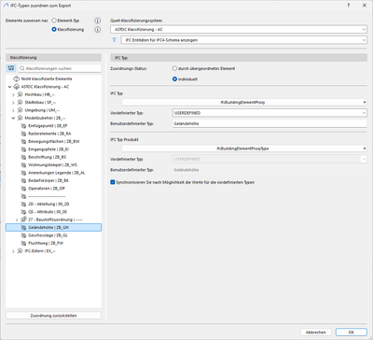Choose the 'individuell' mapping status
The image size is (373, 340).
(x=174, y=79)
